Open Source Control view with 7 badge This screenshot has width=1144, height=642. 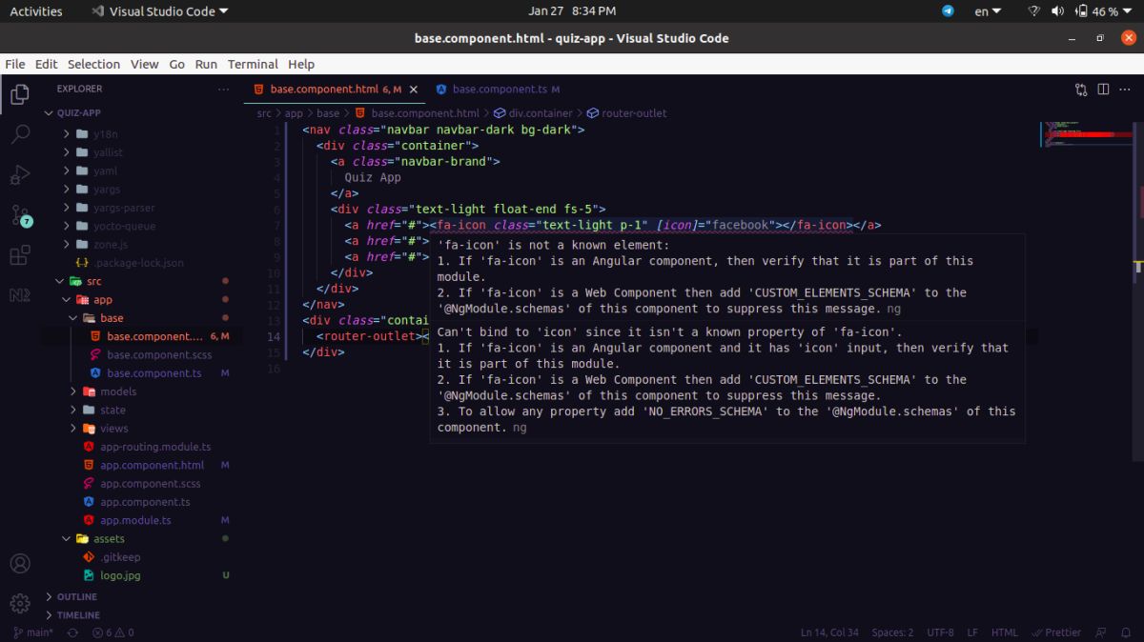pyautogui.click(x=20, y=215)
